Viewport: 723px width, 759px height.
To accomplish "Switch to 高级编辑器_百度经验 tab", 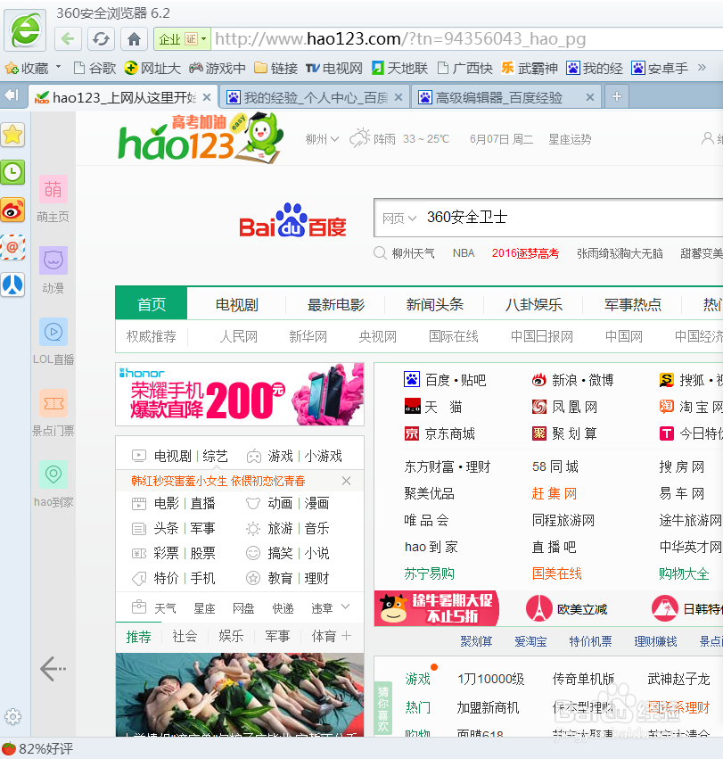I will pos(506,97).
